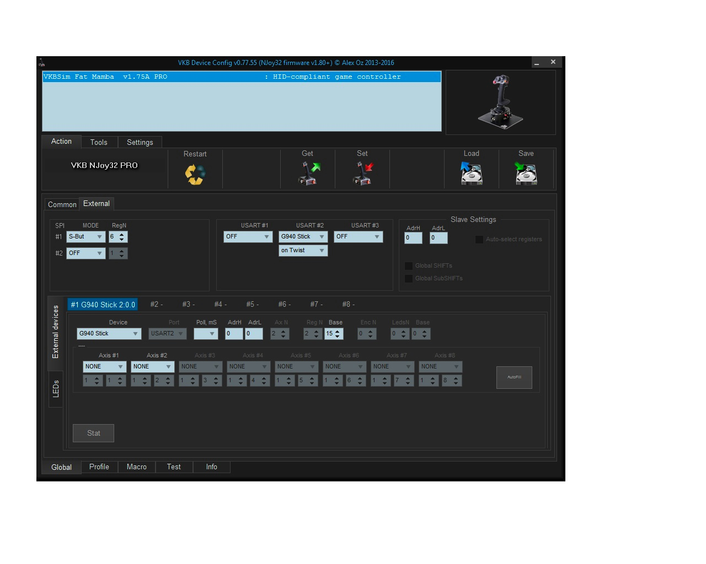
Task: Click the Reg N stepper showing 2
Action: [312, 334]
